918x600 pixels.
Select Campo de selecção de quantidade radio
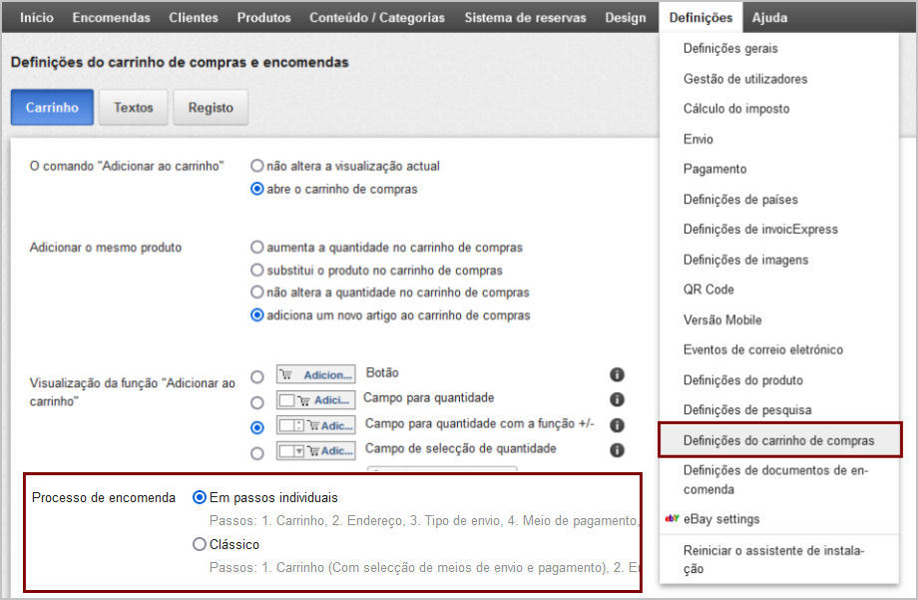tap(256, 453)
